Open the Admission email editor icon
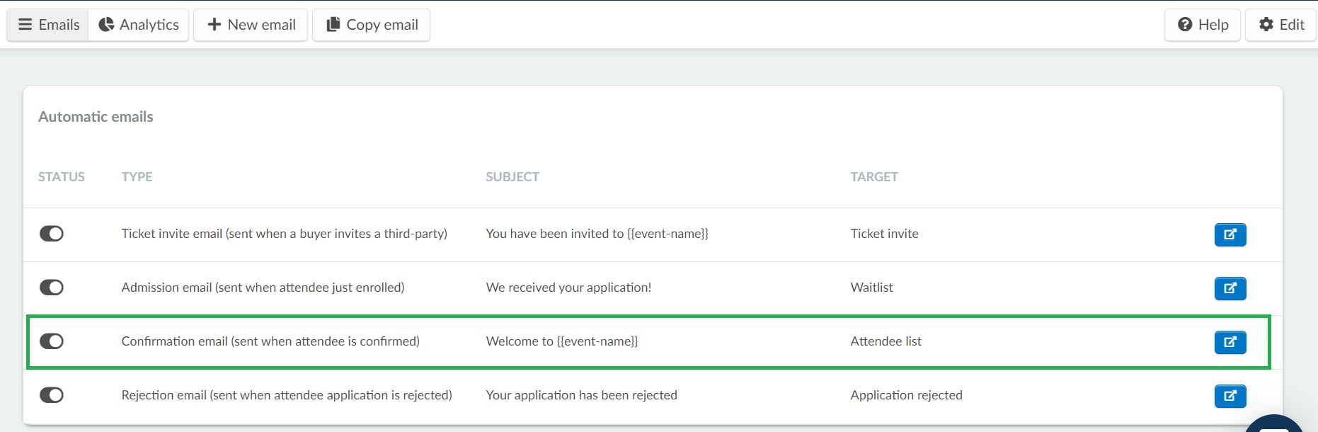 coord(1230,288)
